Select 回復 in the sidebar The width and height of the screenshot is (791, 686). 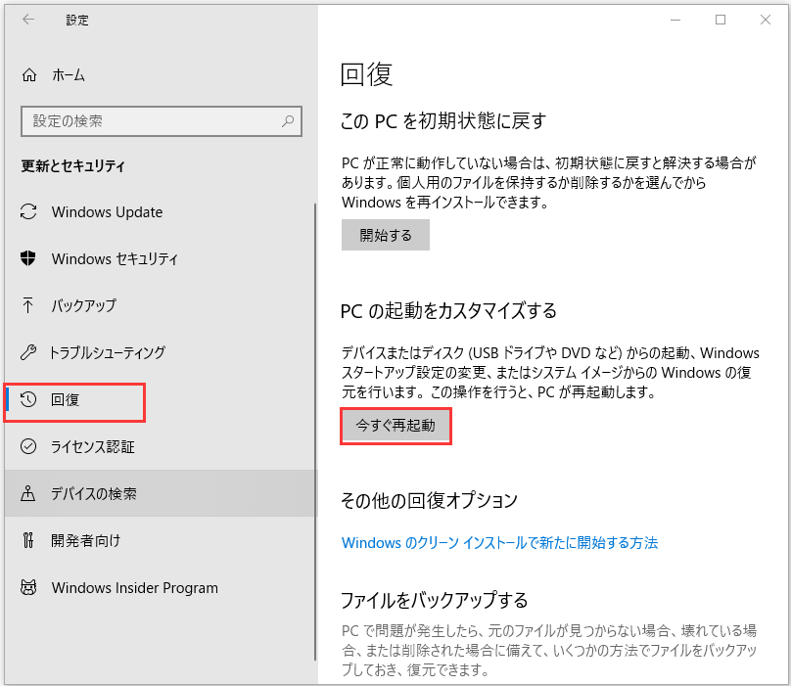(70, 399)
